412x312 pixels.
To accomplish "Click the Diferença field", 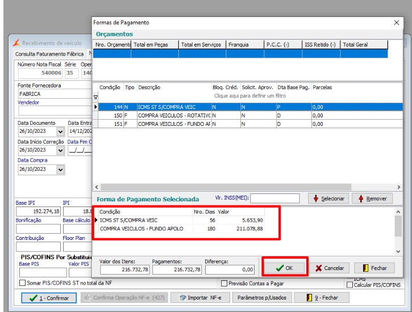I will [230, 270].
